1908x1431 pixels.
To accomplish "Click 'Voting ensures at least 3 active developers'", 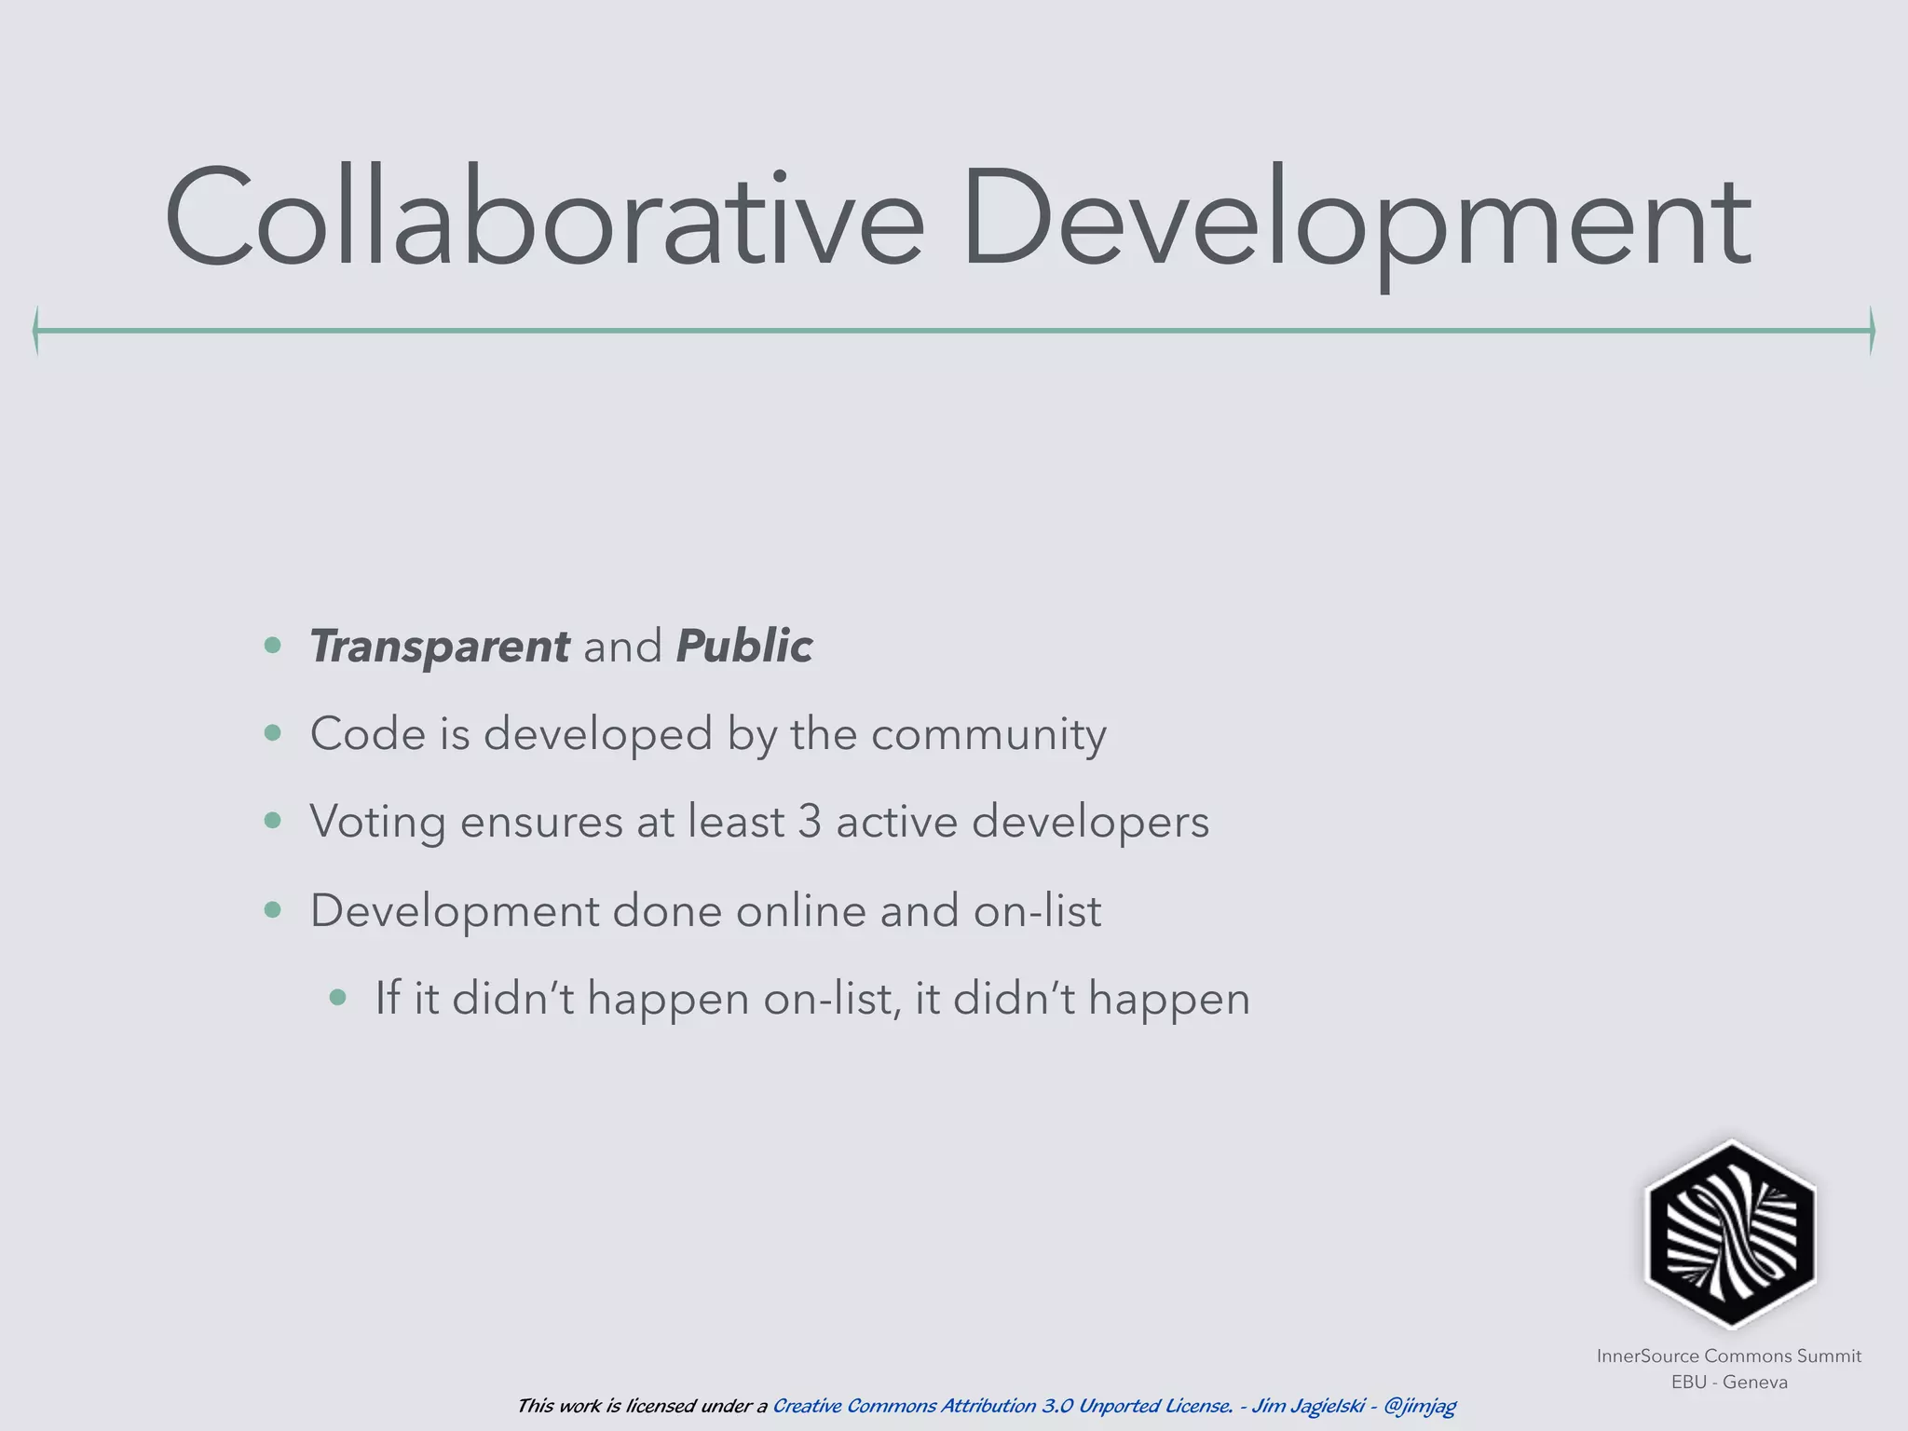I will pyautogui.click(x=759, y=822).
